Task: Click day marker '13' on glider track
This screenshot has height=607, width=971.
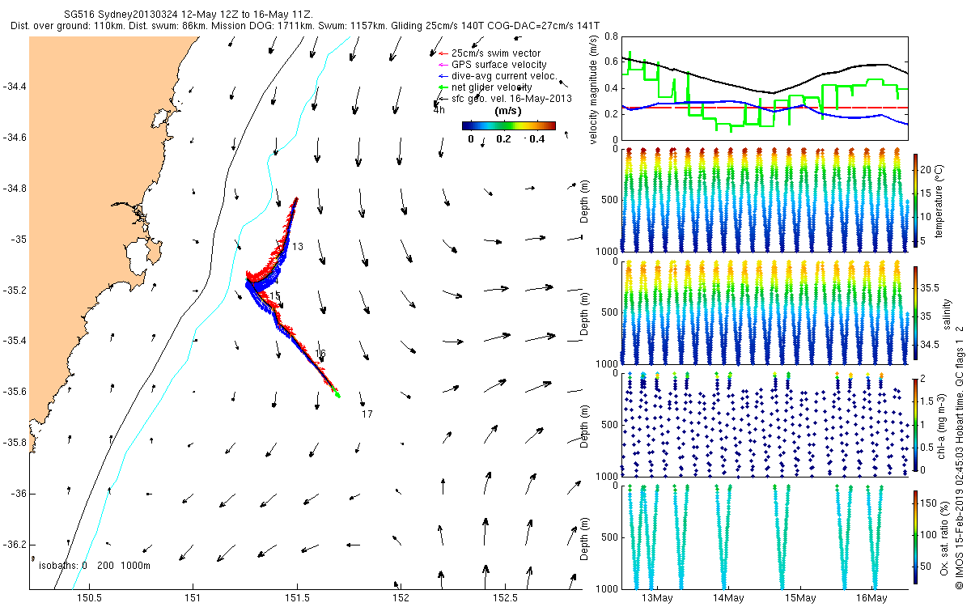Action: pos(297,246)
